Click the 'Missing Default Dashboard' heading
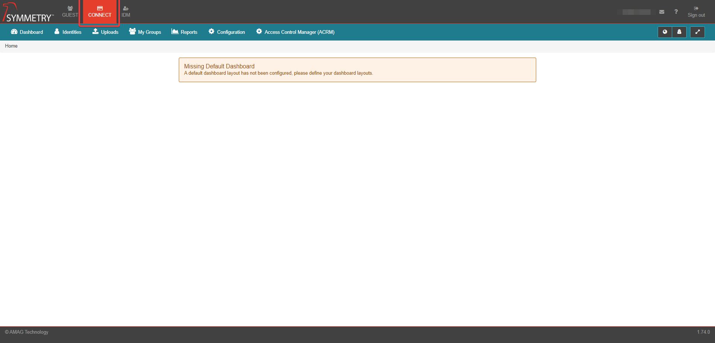This screenshot has height=343, width=715. tap(219, 66)
